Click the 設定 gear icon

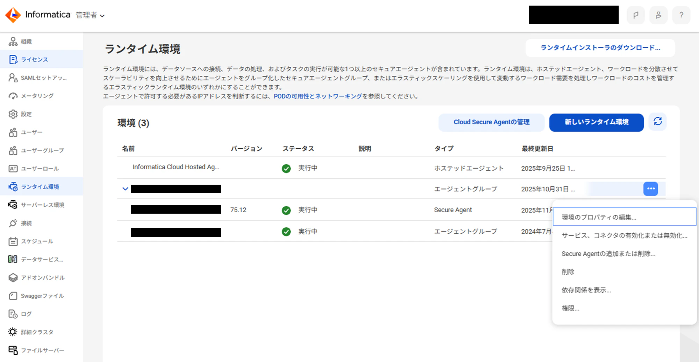[13, 114]
